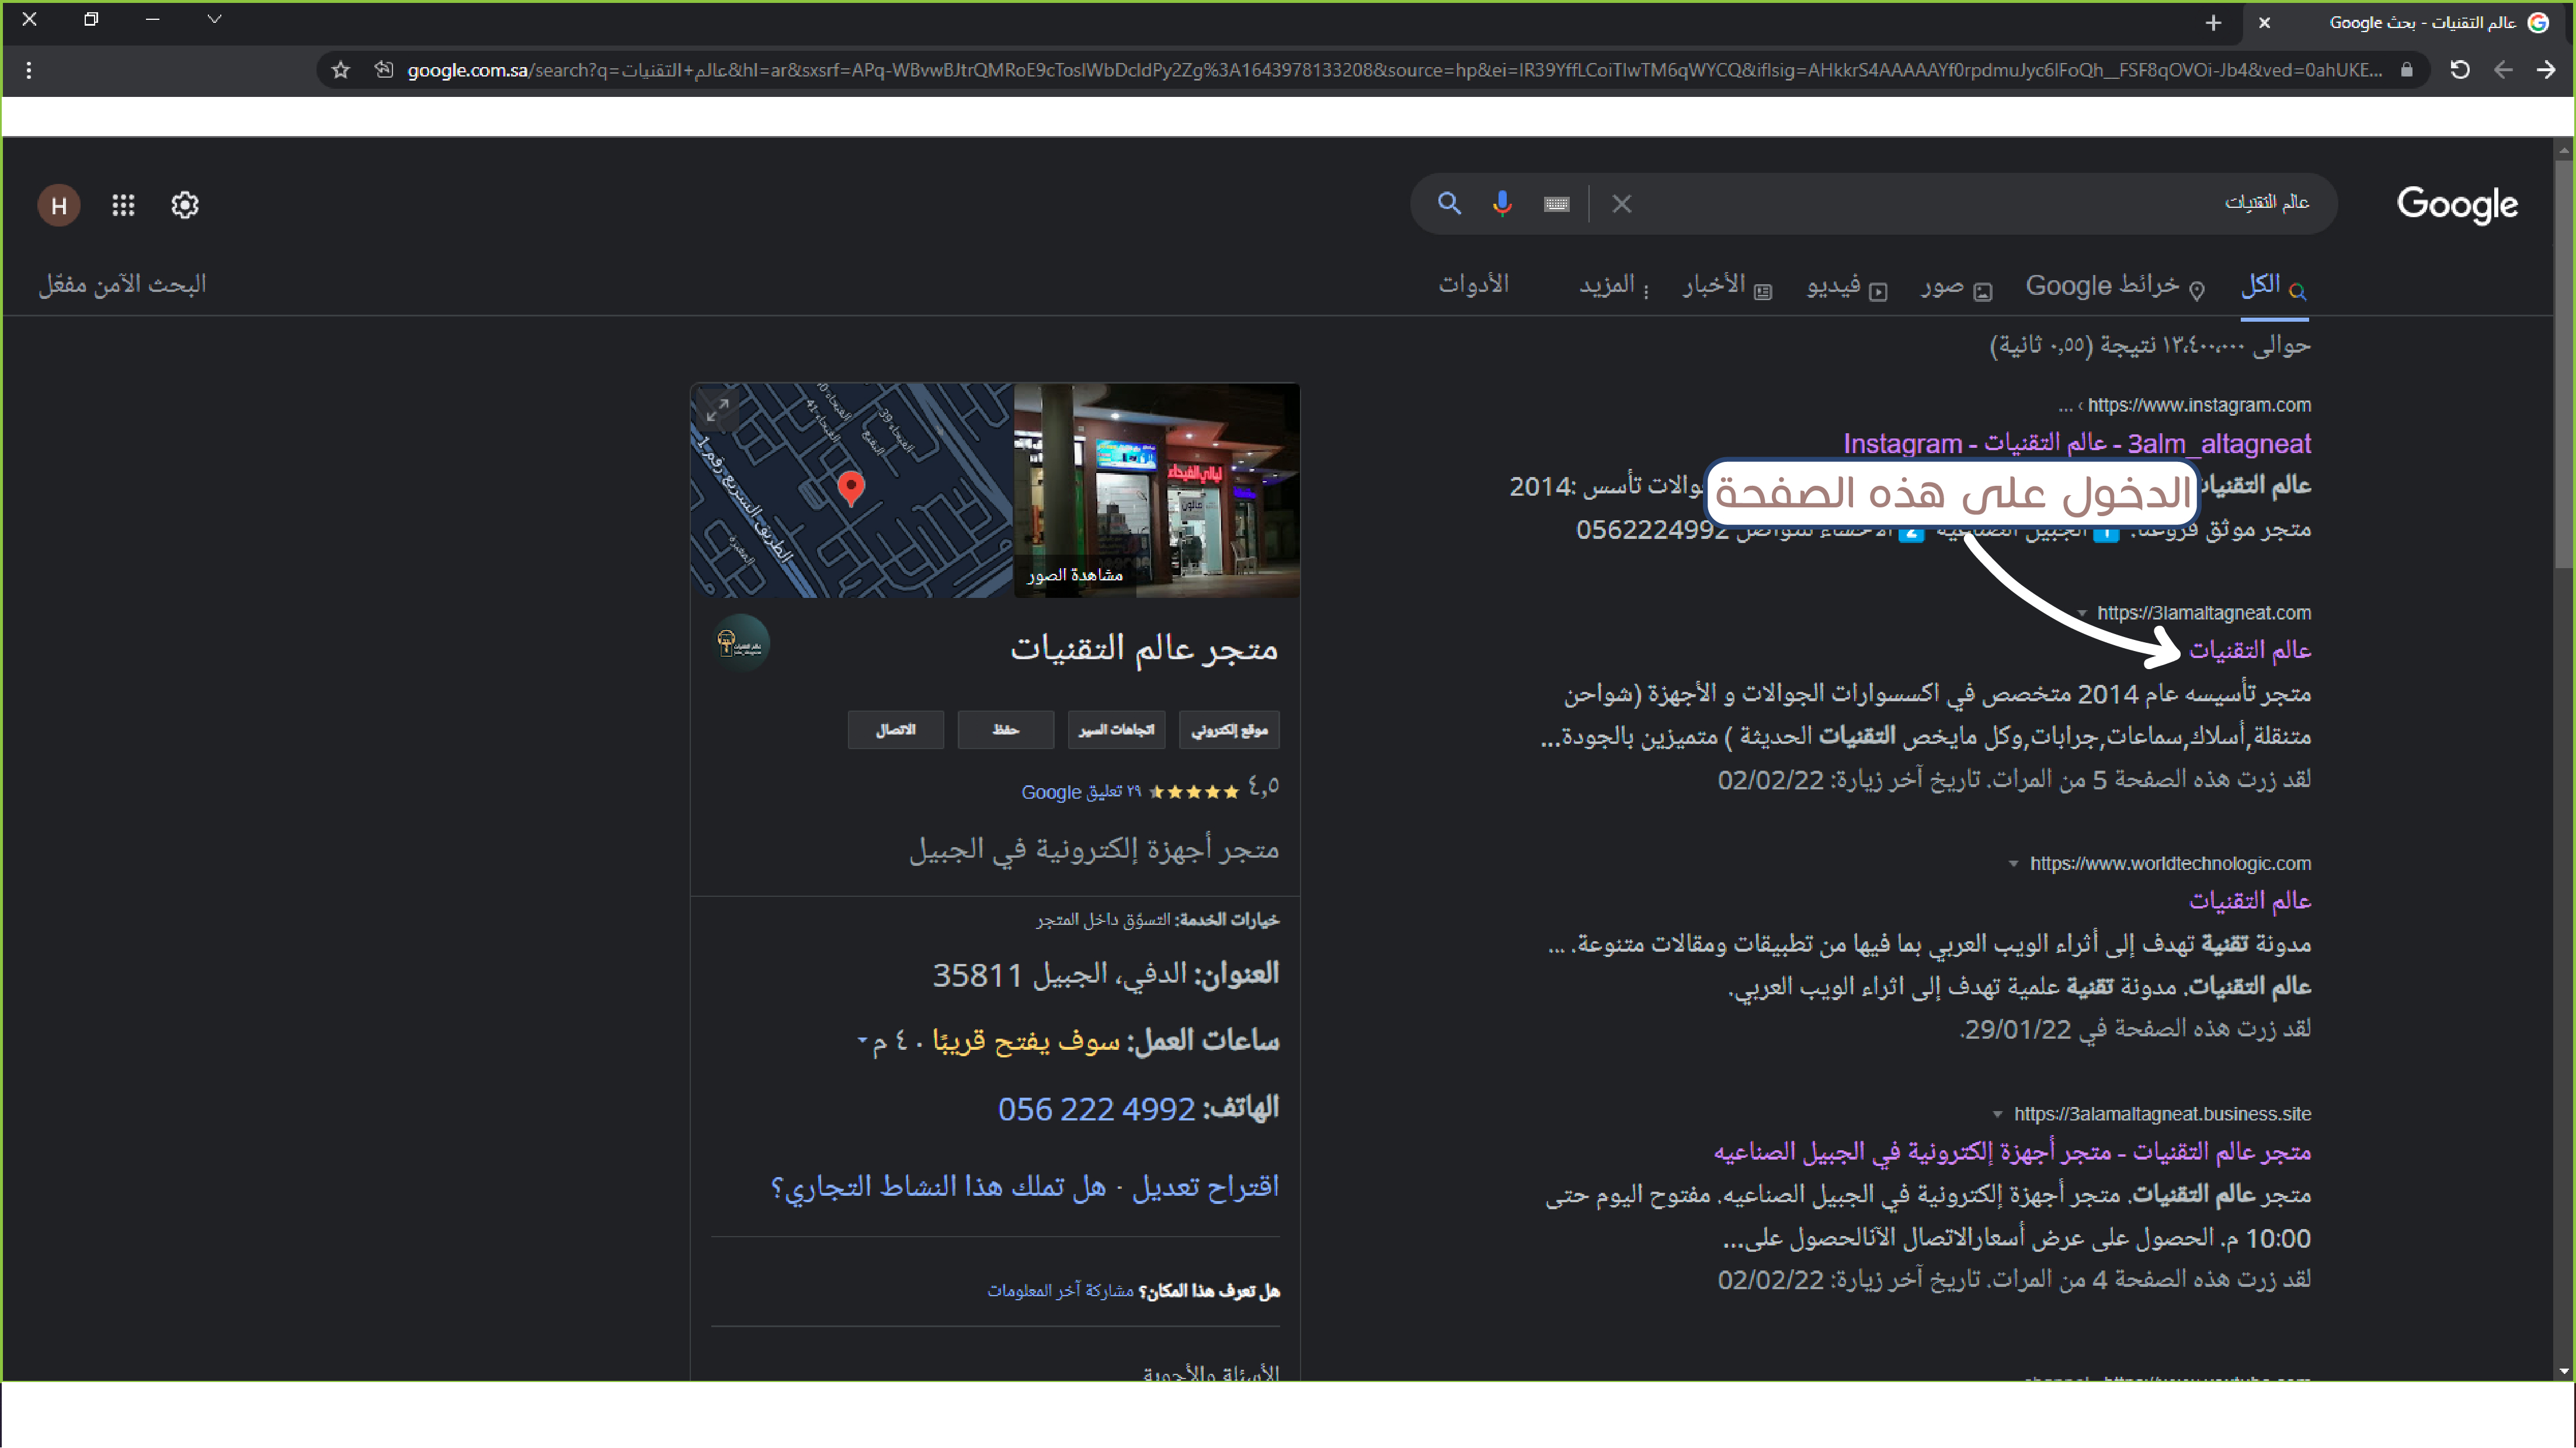
Task: Click the blue magnifier search icon
Action: (x=1448, y=204)
